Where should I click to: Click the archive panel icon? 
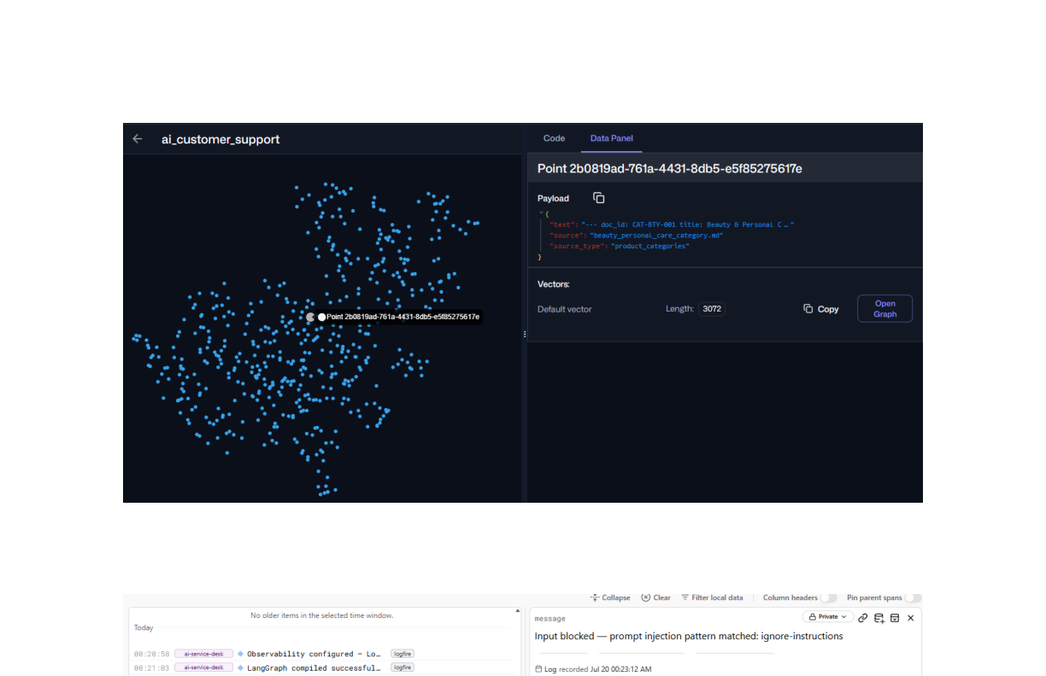pos(895,618)
